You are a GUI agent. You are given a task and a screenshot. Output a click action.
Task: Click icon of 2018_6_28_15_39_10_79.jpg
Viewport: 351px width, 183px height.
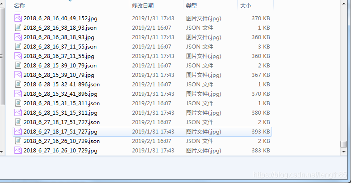tap(18, 75)
